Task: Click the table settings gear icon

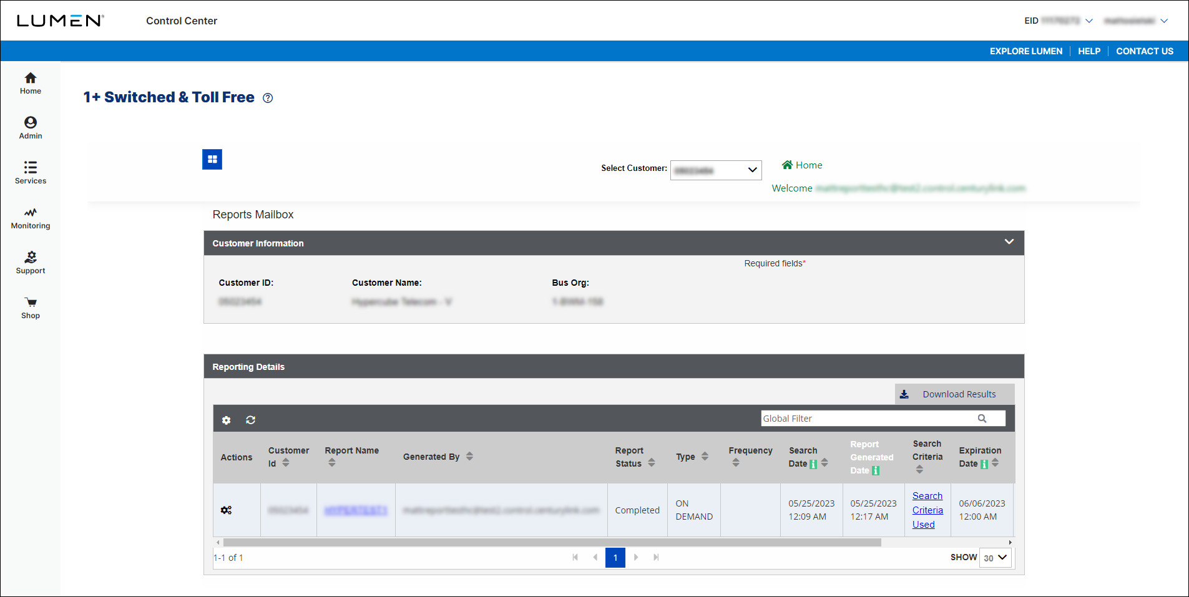Action: pyautogui.click(x=227, y=420)
